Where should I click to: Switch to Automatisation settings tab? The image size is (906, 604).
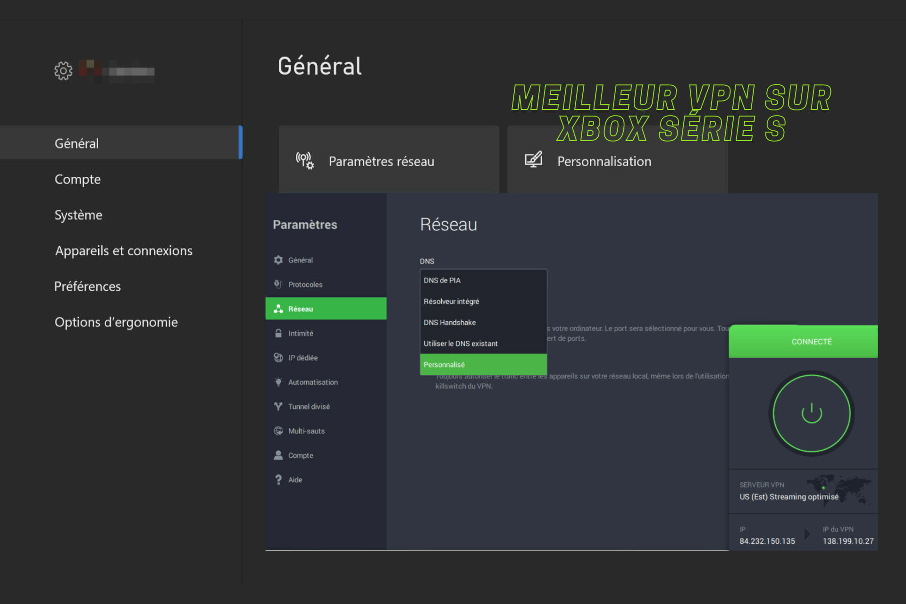[326, 382]
